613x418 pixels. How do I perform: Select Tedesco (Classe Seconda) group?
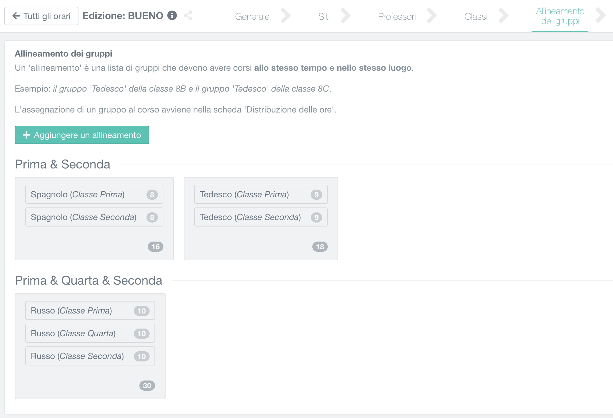click(x=261, y=217)
